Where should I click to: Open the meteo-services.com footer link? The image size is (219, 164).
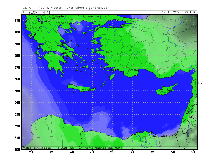point(37,148)
